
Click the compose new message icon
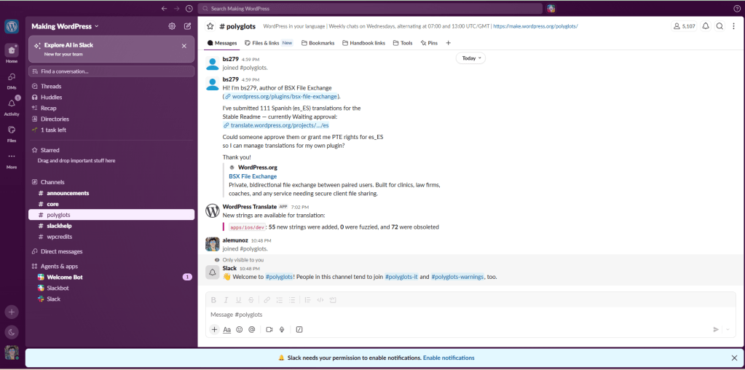[x=188, y=26]
